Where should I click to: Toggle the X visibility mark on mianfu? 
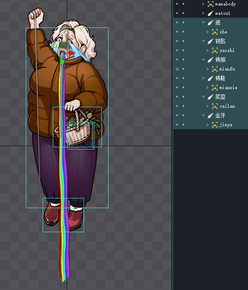click(177, 69)
